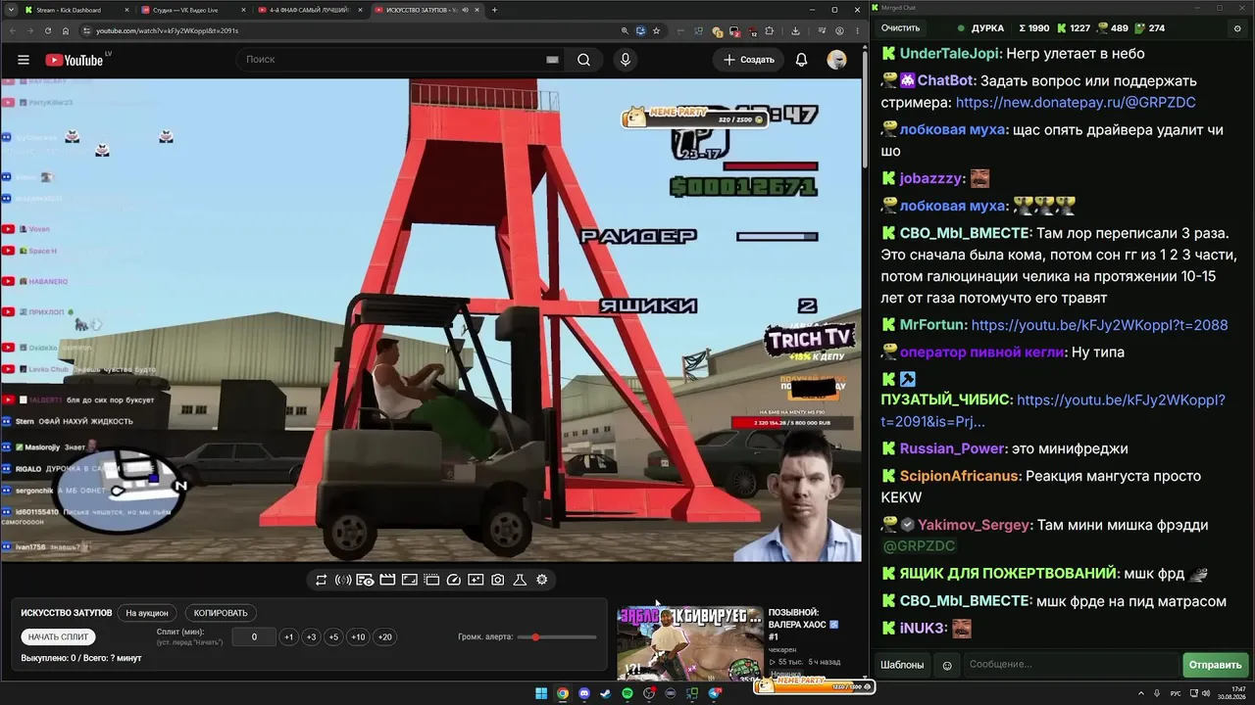Viewport: 1255px width, 705px height.
Task: Add 1 minute with the +1 button
Action: 288,636
